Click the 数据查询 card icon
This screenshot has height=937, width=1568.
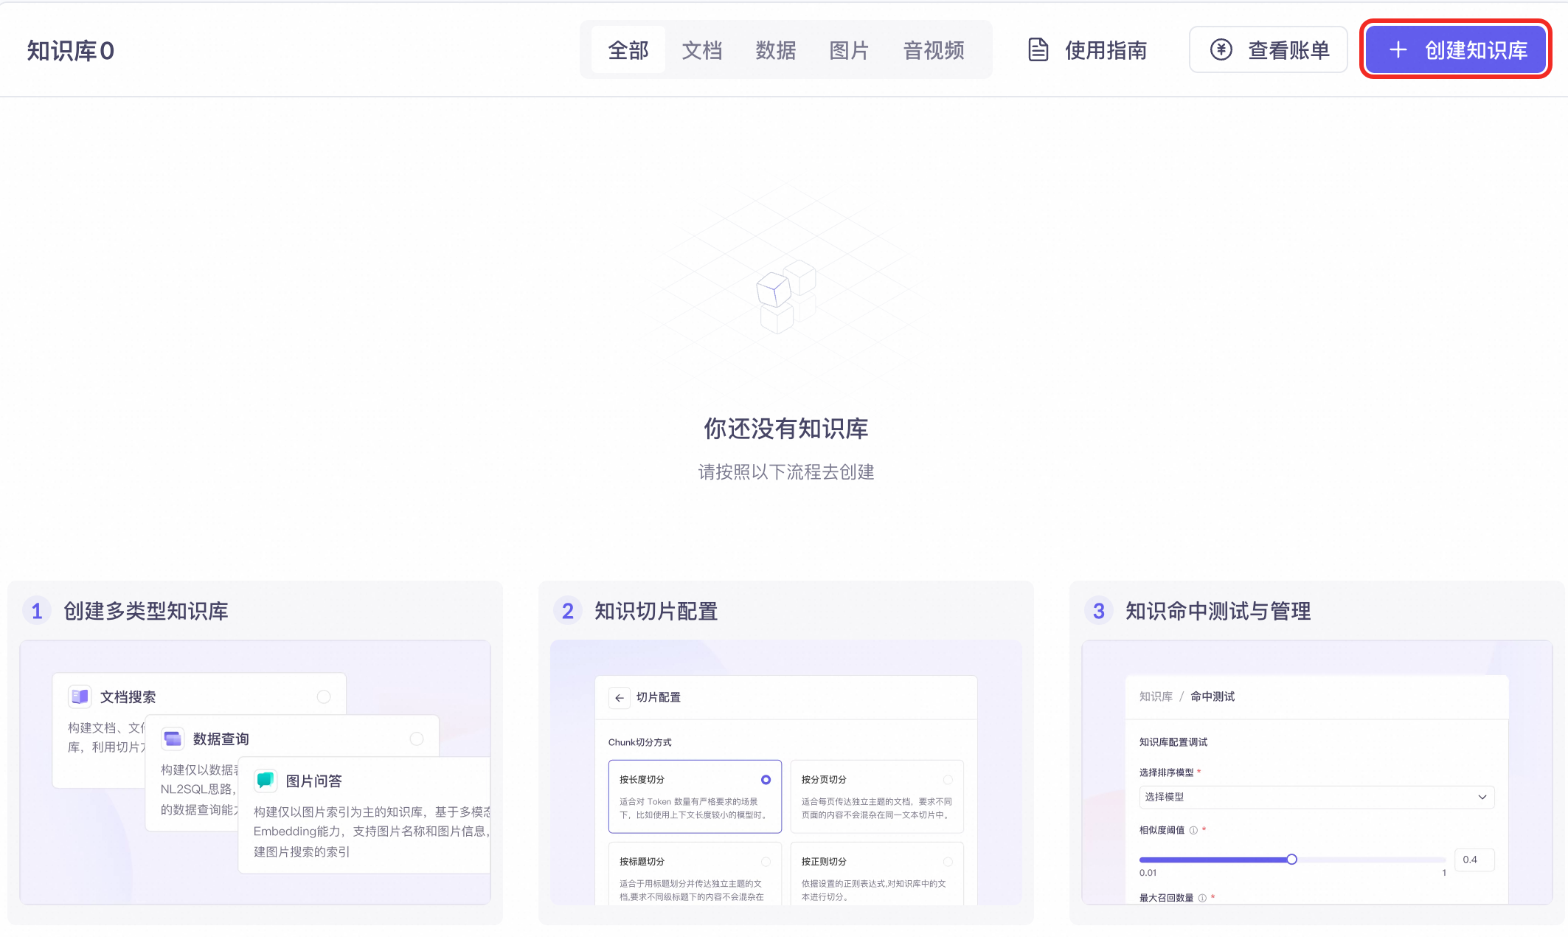(173, 739)
